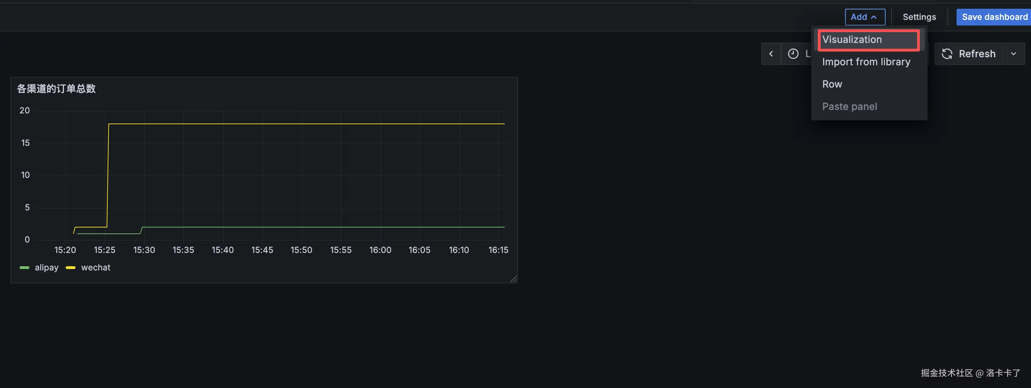
Task: Shift time range backward with left arrow
Action: coord(771,53)
